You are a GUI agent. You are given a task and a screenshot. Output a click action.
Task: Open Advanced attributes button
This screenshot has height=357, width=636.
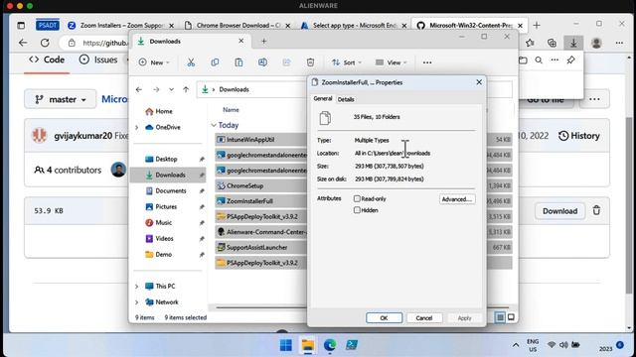pos(457,199)
